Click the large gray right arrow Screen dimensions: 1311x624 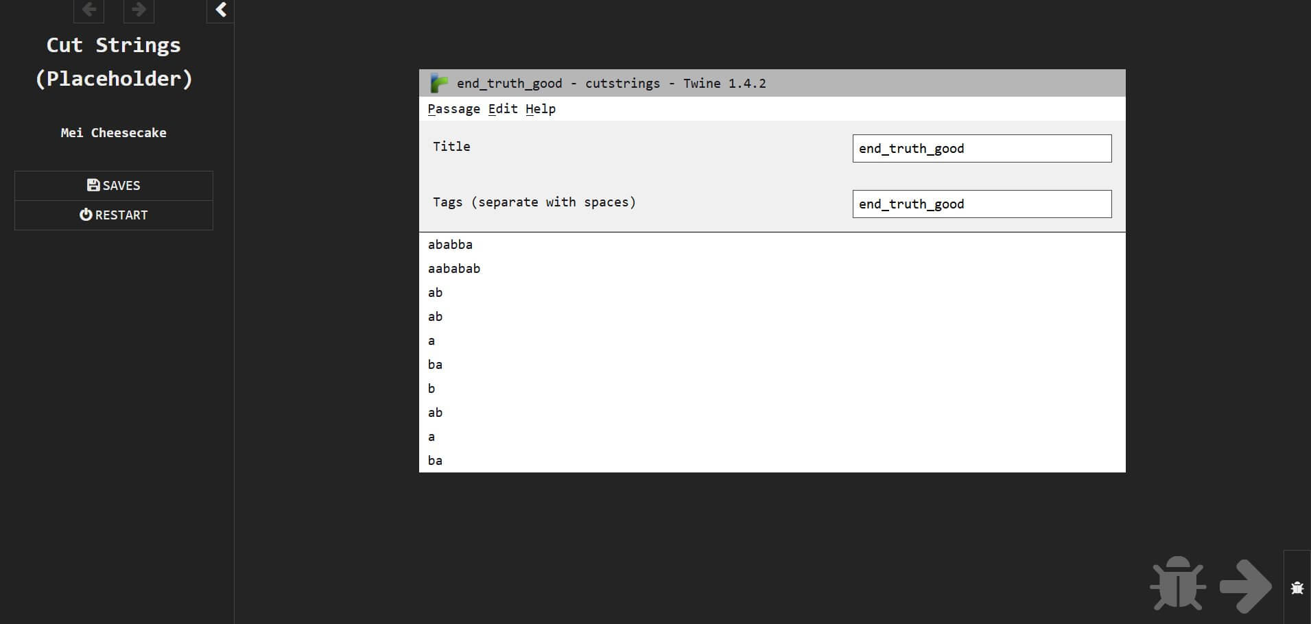[1246, 586]
